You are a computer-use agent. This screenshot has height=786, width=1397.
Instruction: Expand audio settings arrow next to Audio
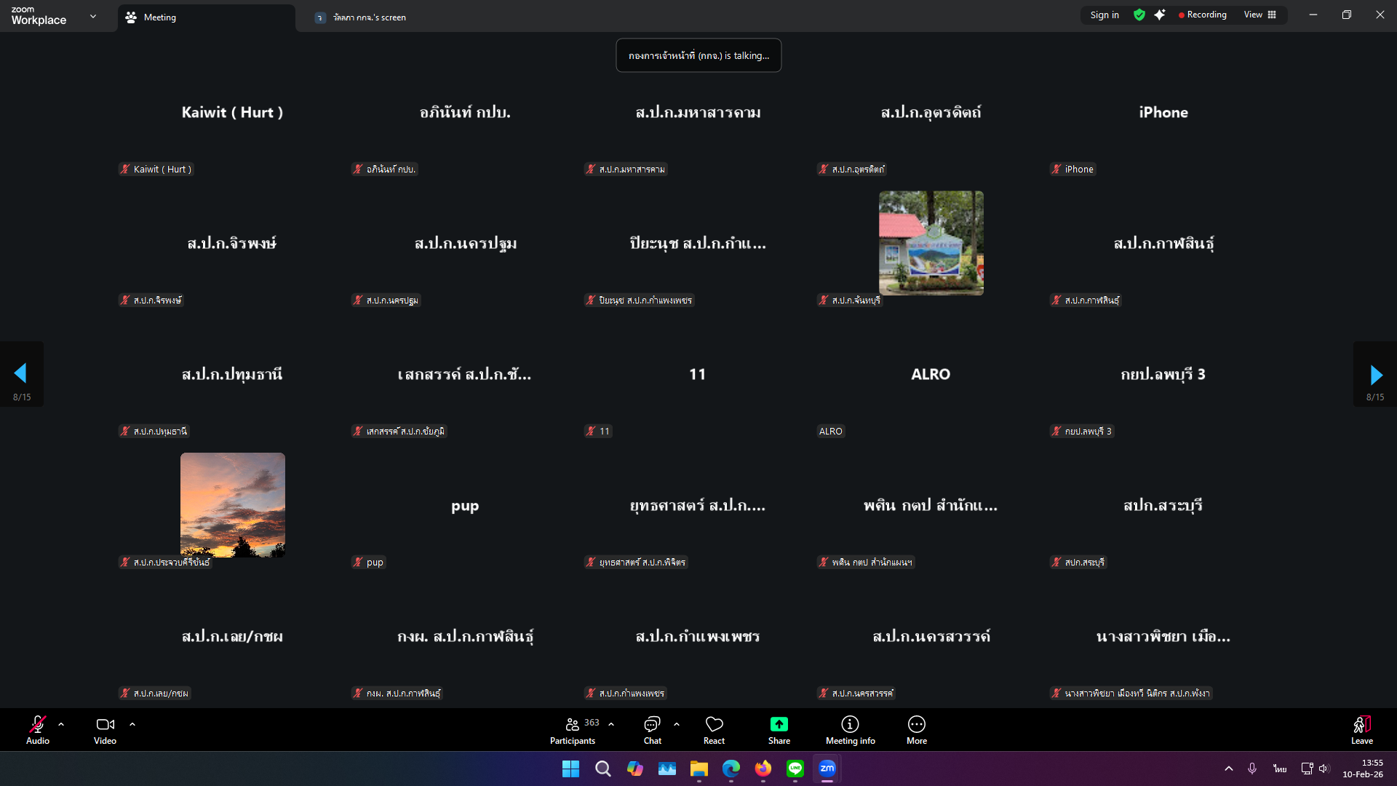61,724
